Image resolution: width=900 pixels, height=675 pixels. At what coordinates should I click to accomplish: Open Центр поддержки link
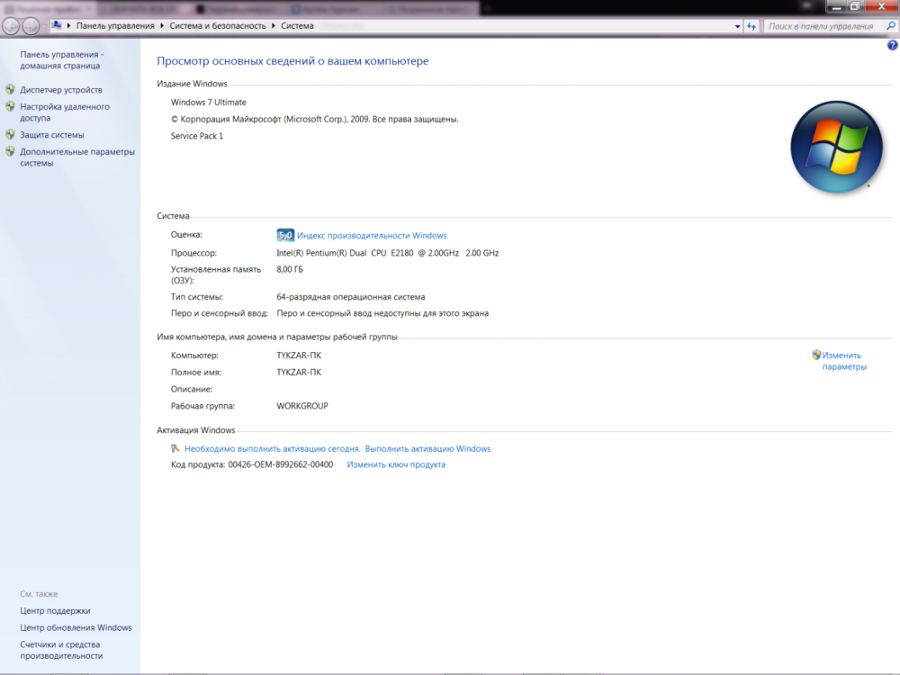[x=55, y=611]
